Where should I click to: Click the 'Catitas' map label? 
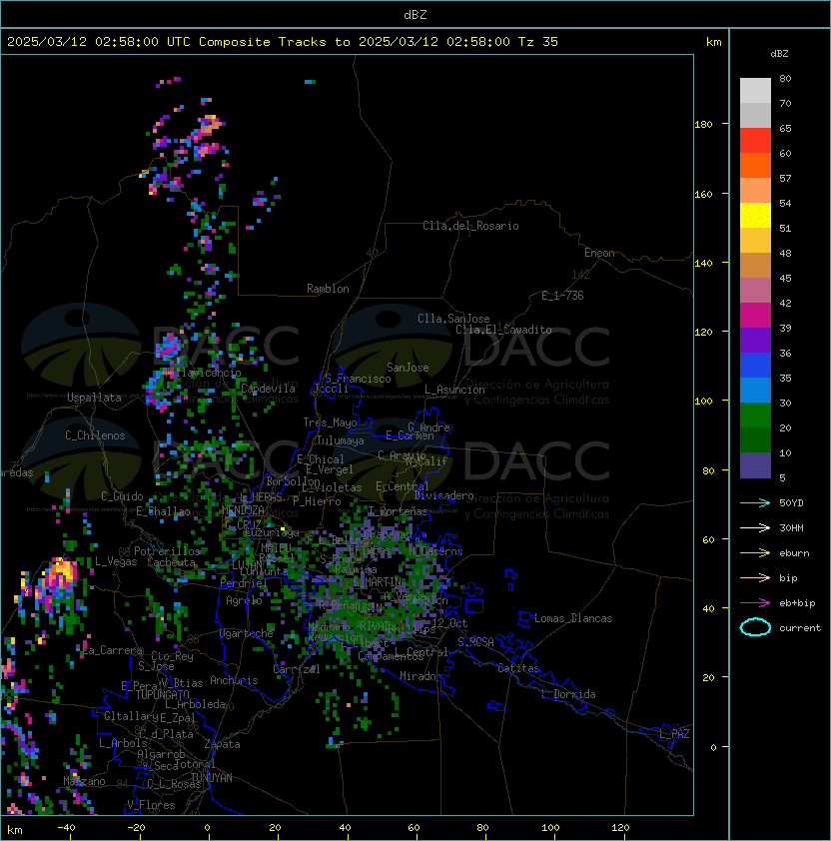point(518,668)
